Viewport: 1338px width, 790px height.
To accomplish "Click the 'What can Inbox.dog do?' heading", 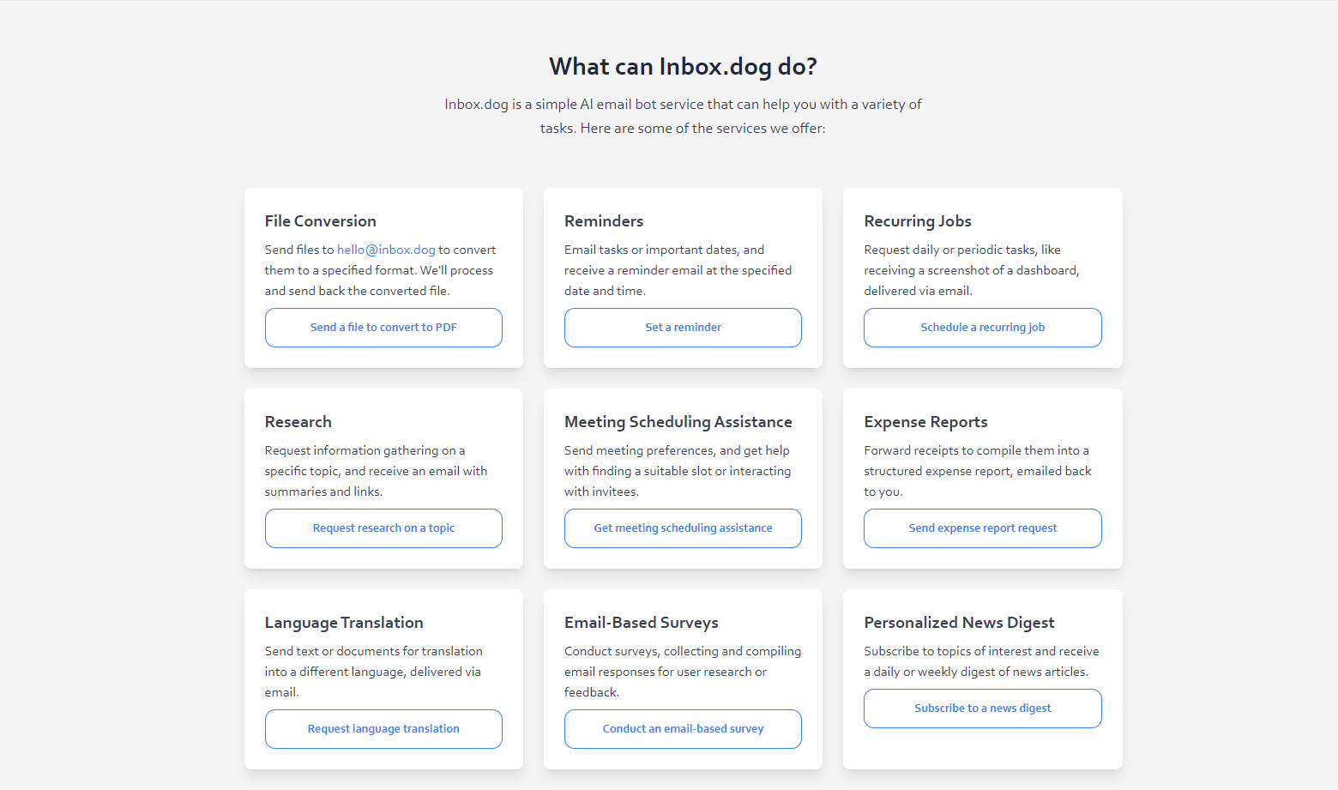I will [x=683, y=67].
